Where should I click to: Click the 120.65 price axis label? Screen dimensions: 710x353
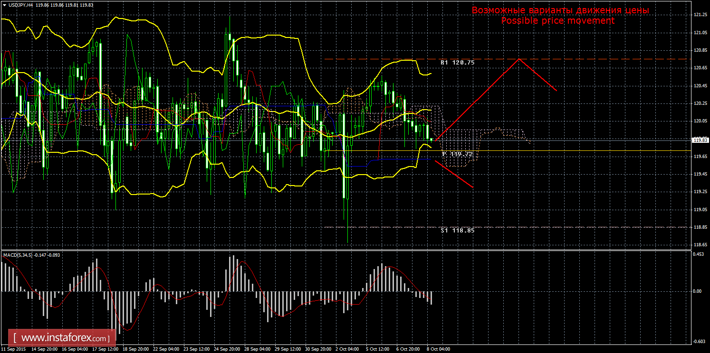point(700,68)
